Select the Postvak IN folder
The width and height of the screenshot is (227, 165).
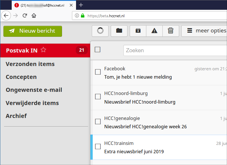coord(45,51)
